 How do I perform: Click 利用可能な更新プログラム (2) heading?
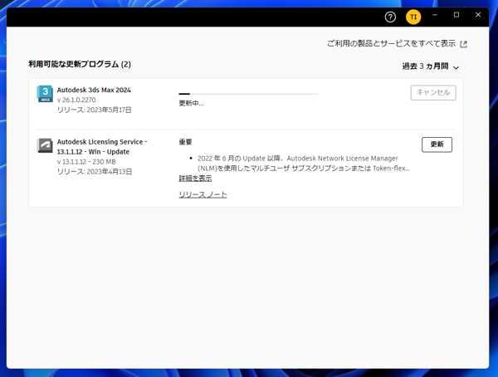click(x=80, y=64)
